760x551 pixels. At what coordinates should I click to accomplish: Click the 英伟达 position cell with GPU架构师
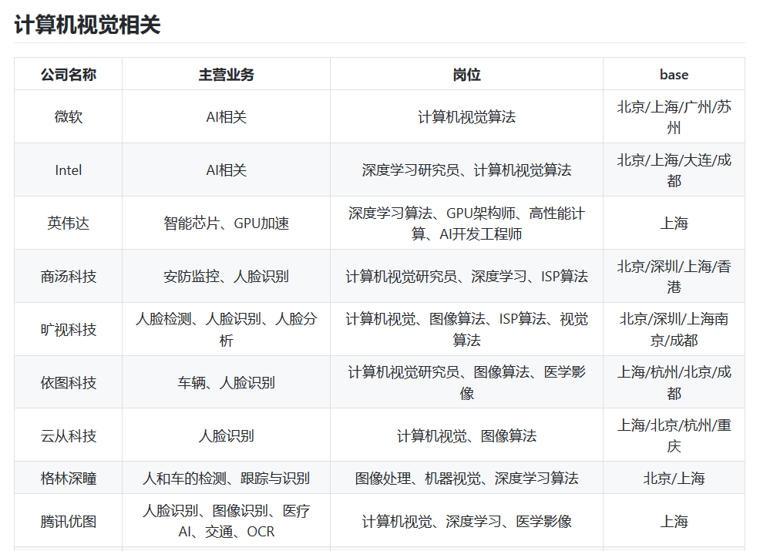click(x=467, y=223)
